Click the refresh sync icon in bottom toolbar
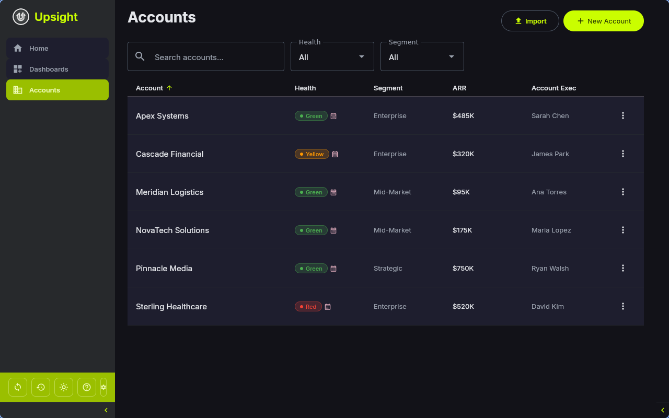The image size is (669, 418). pyautogui.click(x=17, y=387)
